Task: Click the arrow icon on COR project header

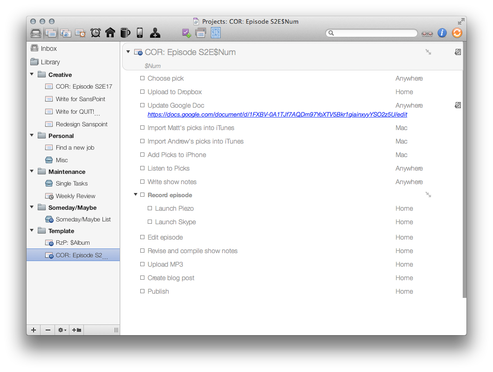Action: (428, 52)
